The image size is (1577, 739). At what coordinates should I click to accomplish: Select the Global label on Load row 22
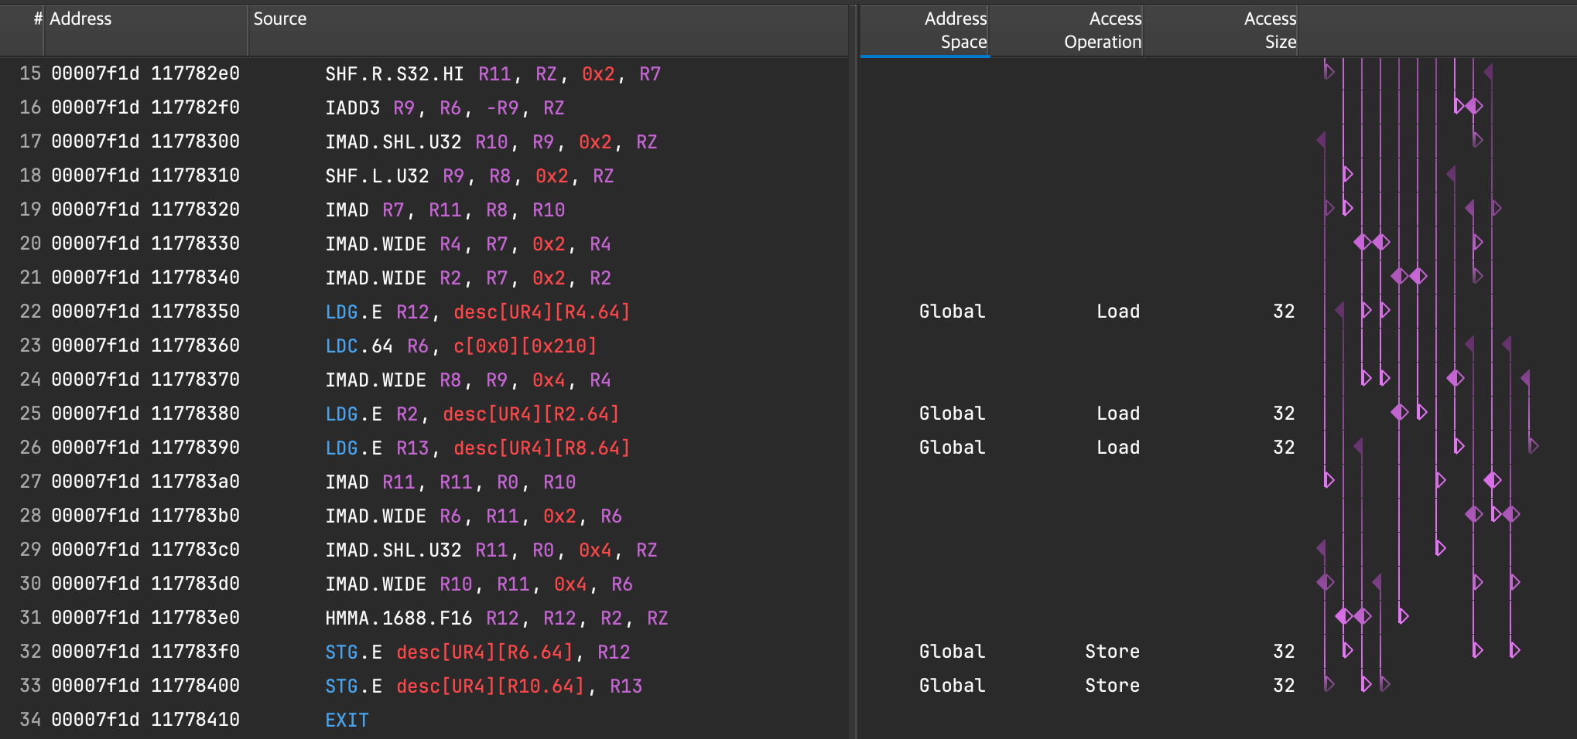[x=951, y=311]
